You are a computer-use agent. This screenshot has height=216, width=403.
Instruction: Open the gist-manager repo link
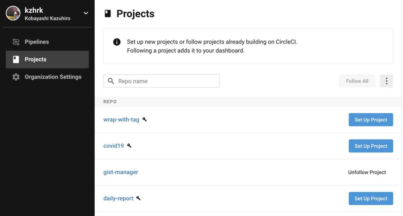click(121, 172)
